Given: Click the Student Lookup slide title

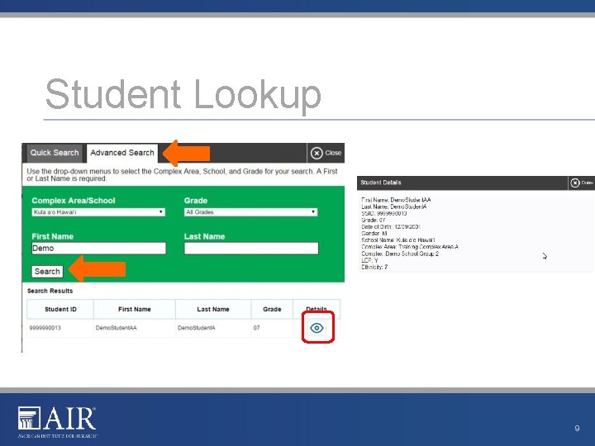Looking at the screenshot, I should point(183,95).
